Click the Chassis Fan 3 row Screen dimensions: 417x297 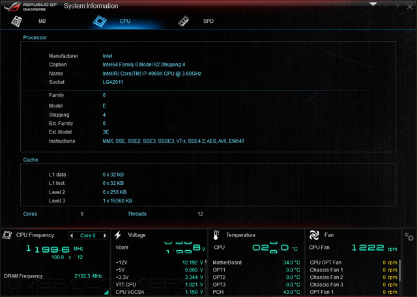(353, 285)
